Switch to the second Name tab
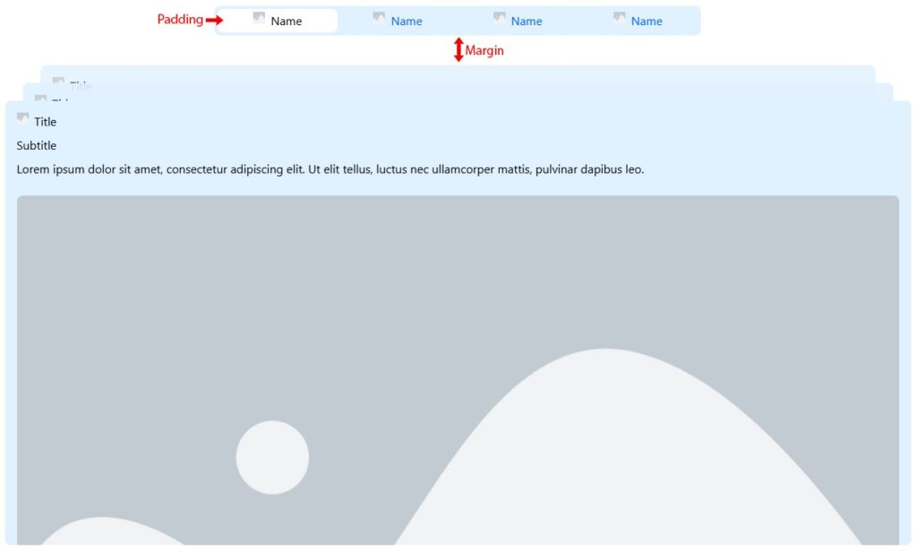The width and height of the screenshot is (917, 551). [x=407, y=22]
